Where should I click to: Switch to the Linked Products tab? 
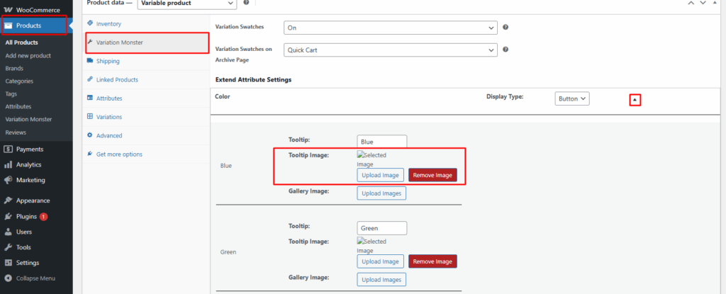[x=117, y=79]
